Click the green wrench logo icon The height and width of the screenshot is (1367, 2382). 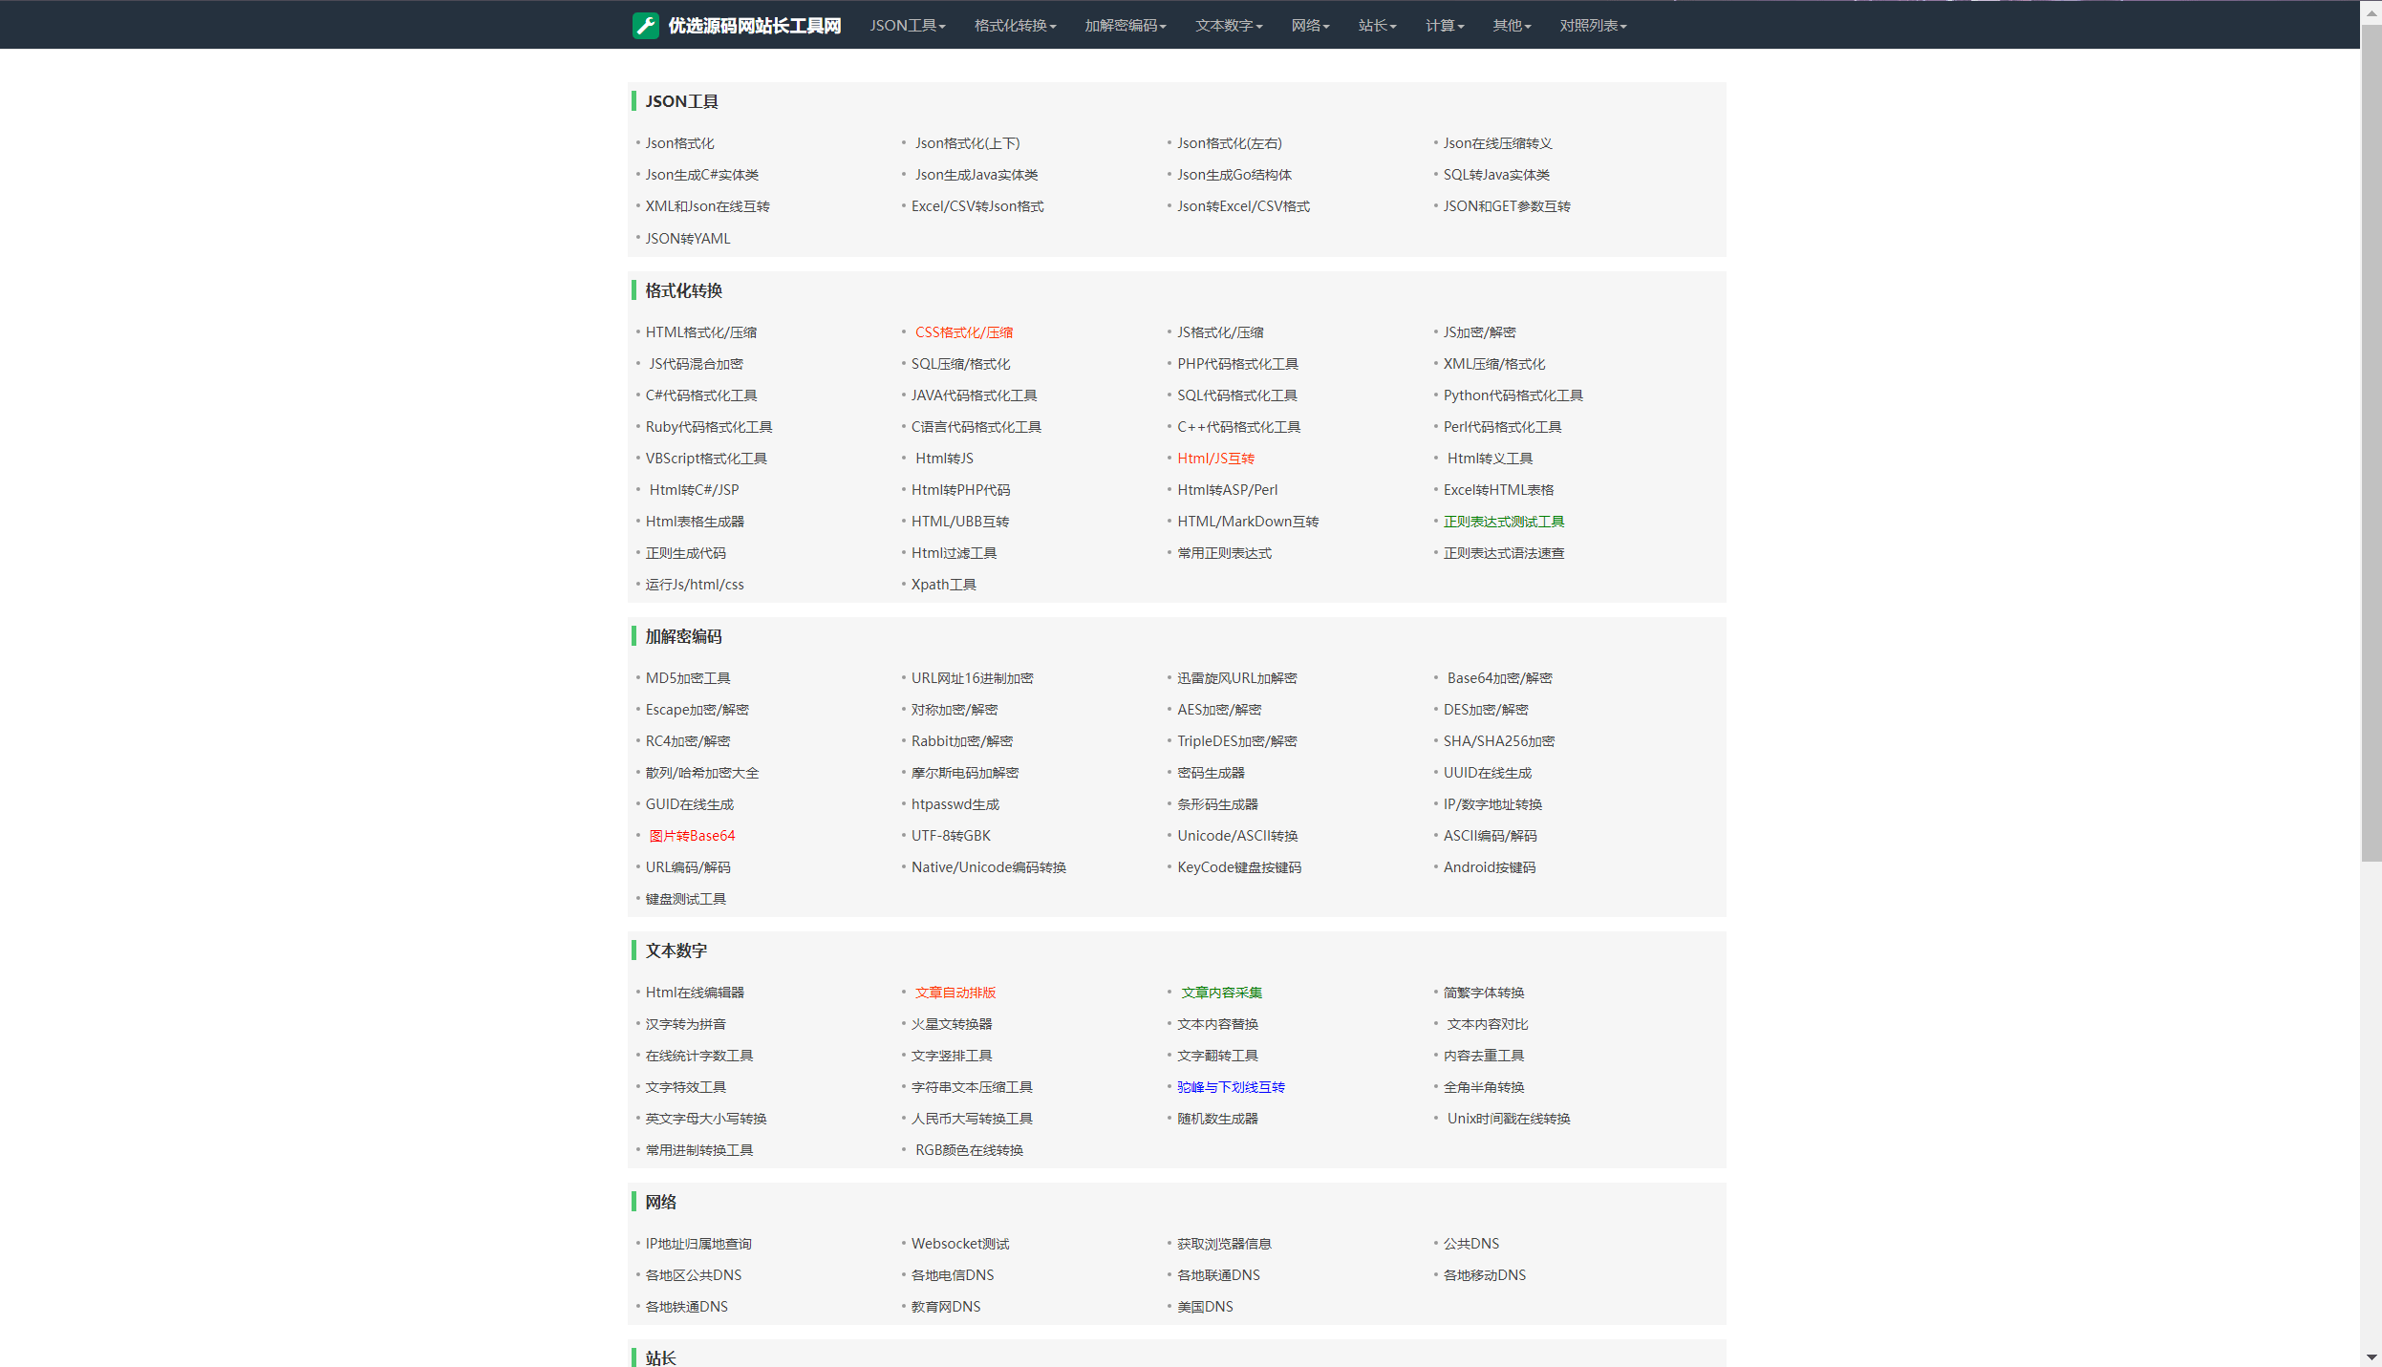(645, 26)
